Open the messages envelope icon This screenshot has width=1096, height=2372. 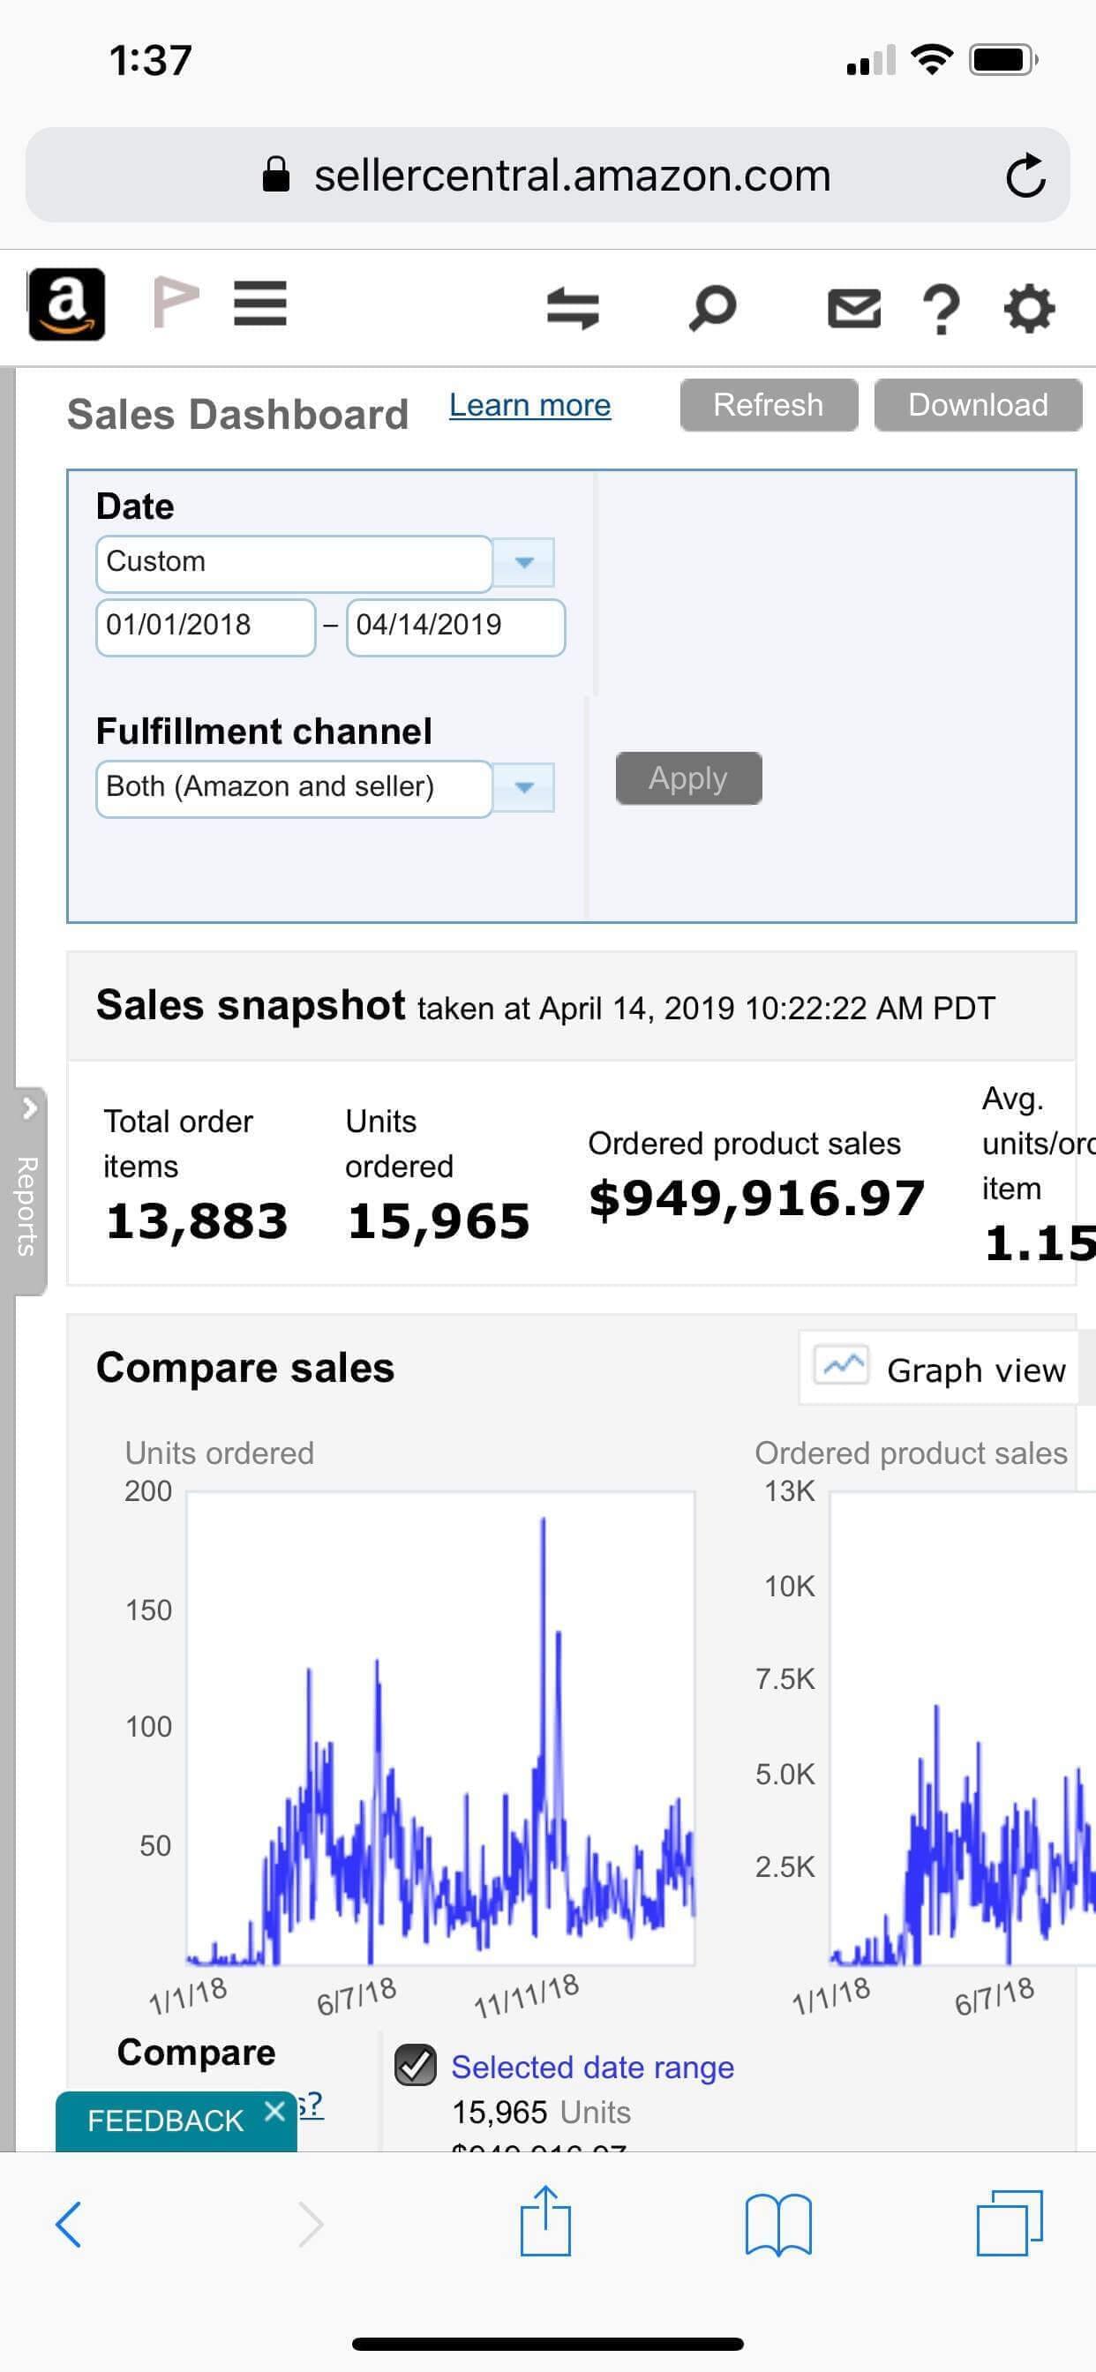(x=854, y=309)
